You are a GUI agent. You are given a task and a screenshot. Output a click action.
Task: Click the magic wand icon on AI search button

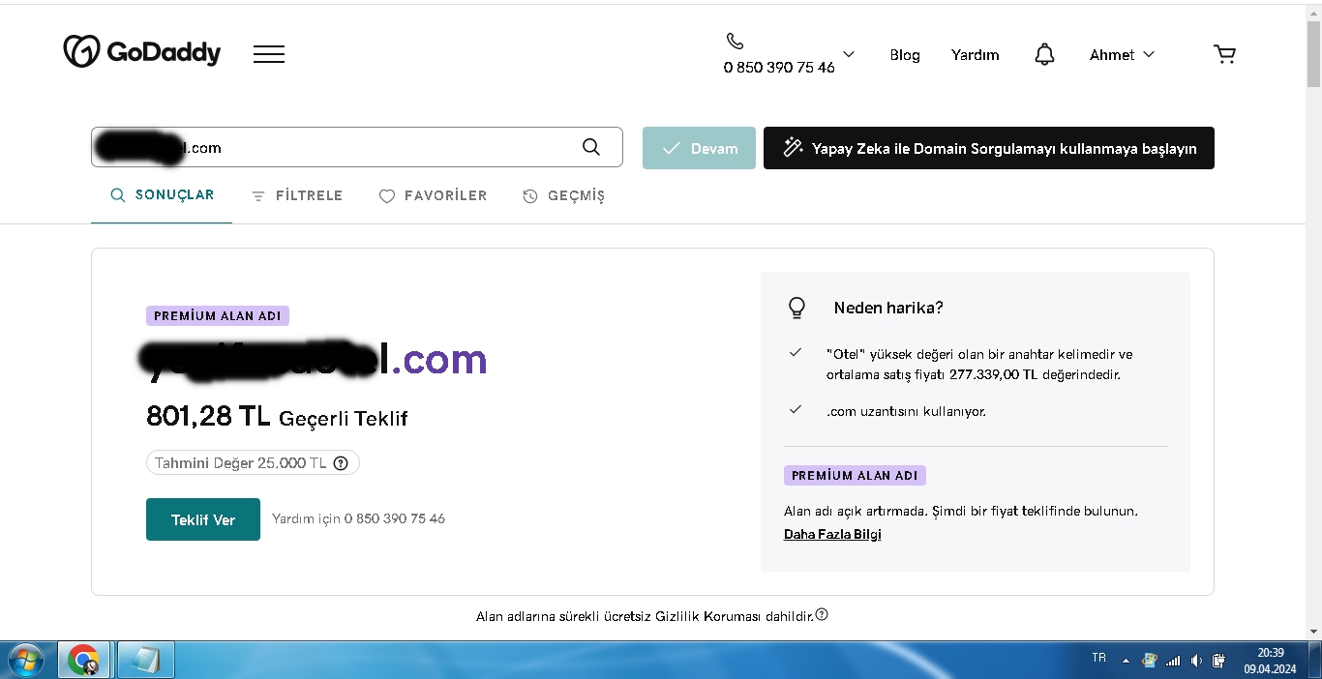(x=794, y=148)
